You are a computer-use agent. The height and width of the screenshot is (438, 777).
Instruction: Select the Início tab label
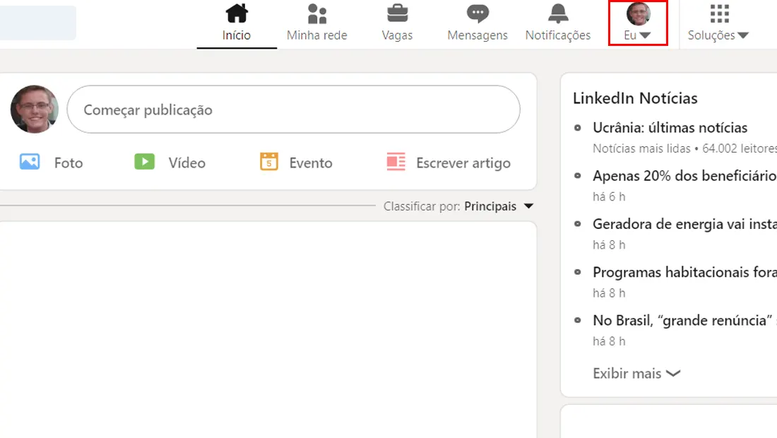click(237, 35)
